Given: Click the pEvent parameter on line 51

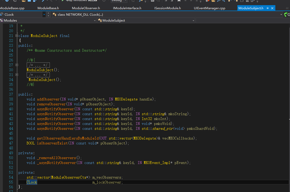Looking at the screenshot, I should (181, 163).
